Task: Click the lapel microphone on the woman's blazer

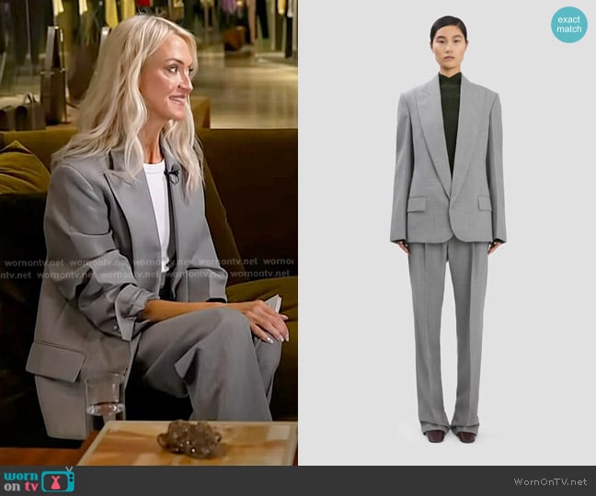Action: point(172,173)
